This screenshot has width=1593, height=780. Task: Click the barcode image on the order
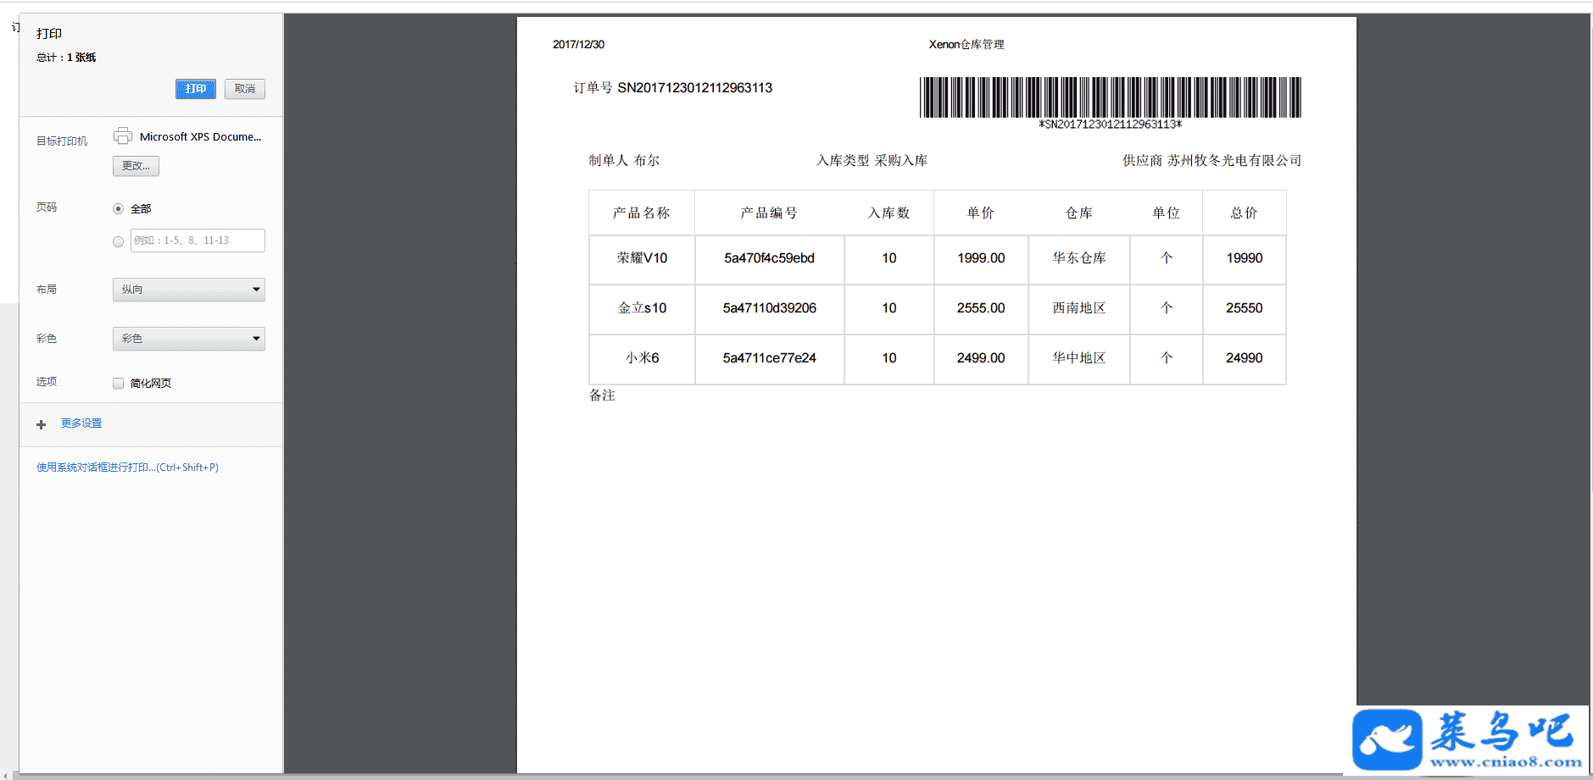pos(1110,97)
